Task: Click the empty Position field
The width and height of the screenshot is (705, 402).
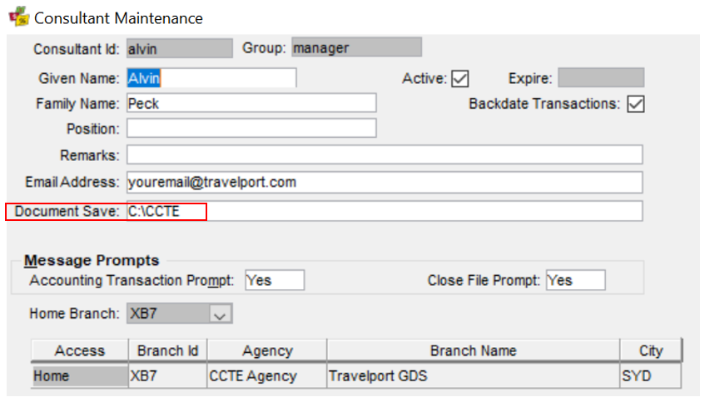Action: 251,128
